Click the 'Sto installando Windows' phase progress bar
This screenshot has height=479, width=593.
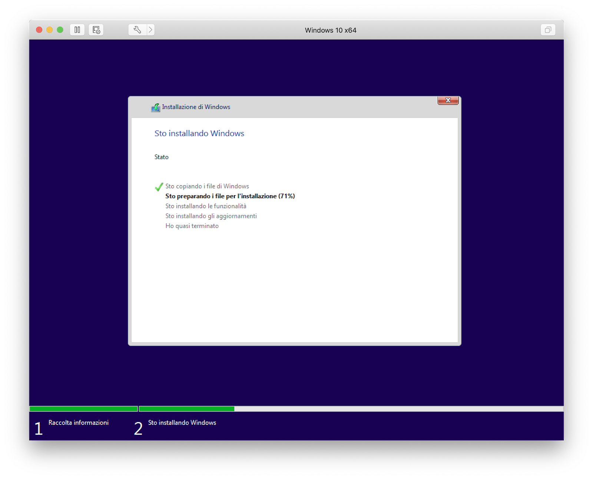click(351, 409)
